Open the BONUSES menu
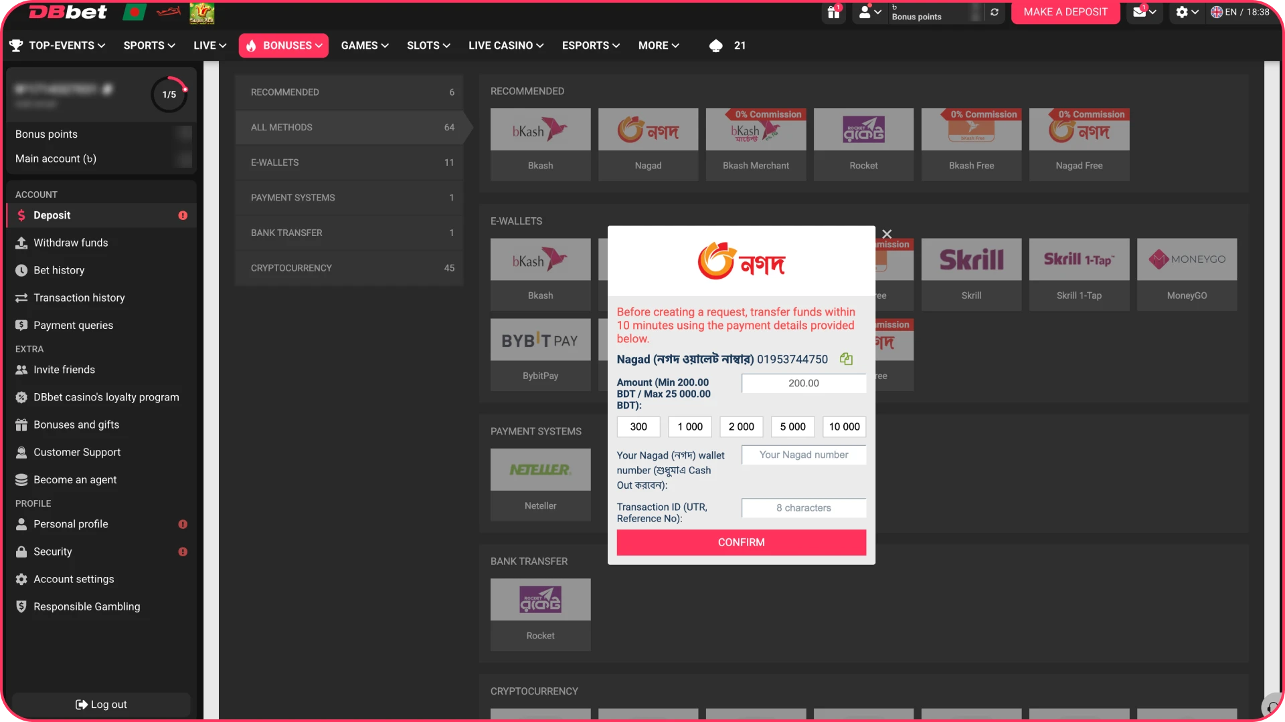The height and width of the screenshot is (722, 1285). tap(284, 45)
